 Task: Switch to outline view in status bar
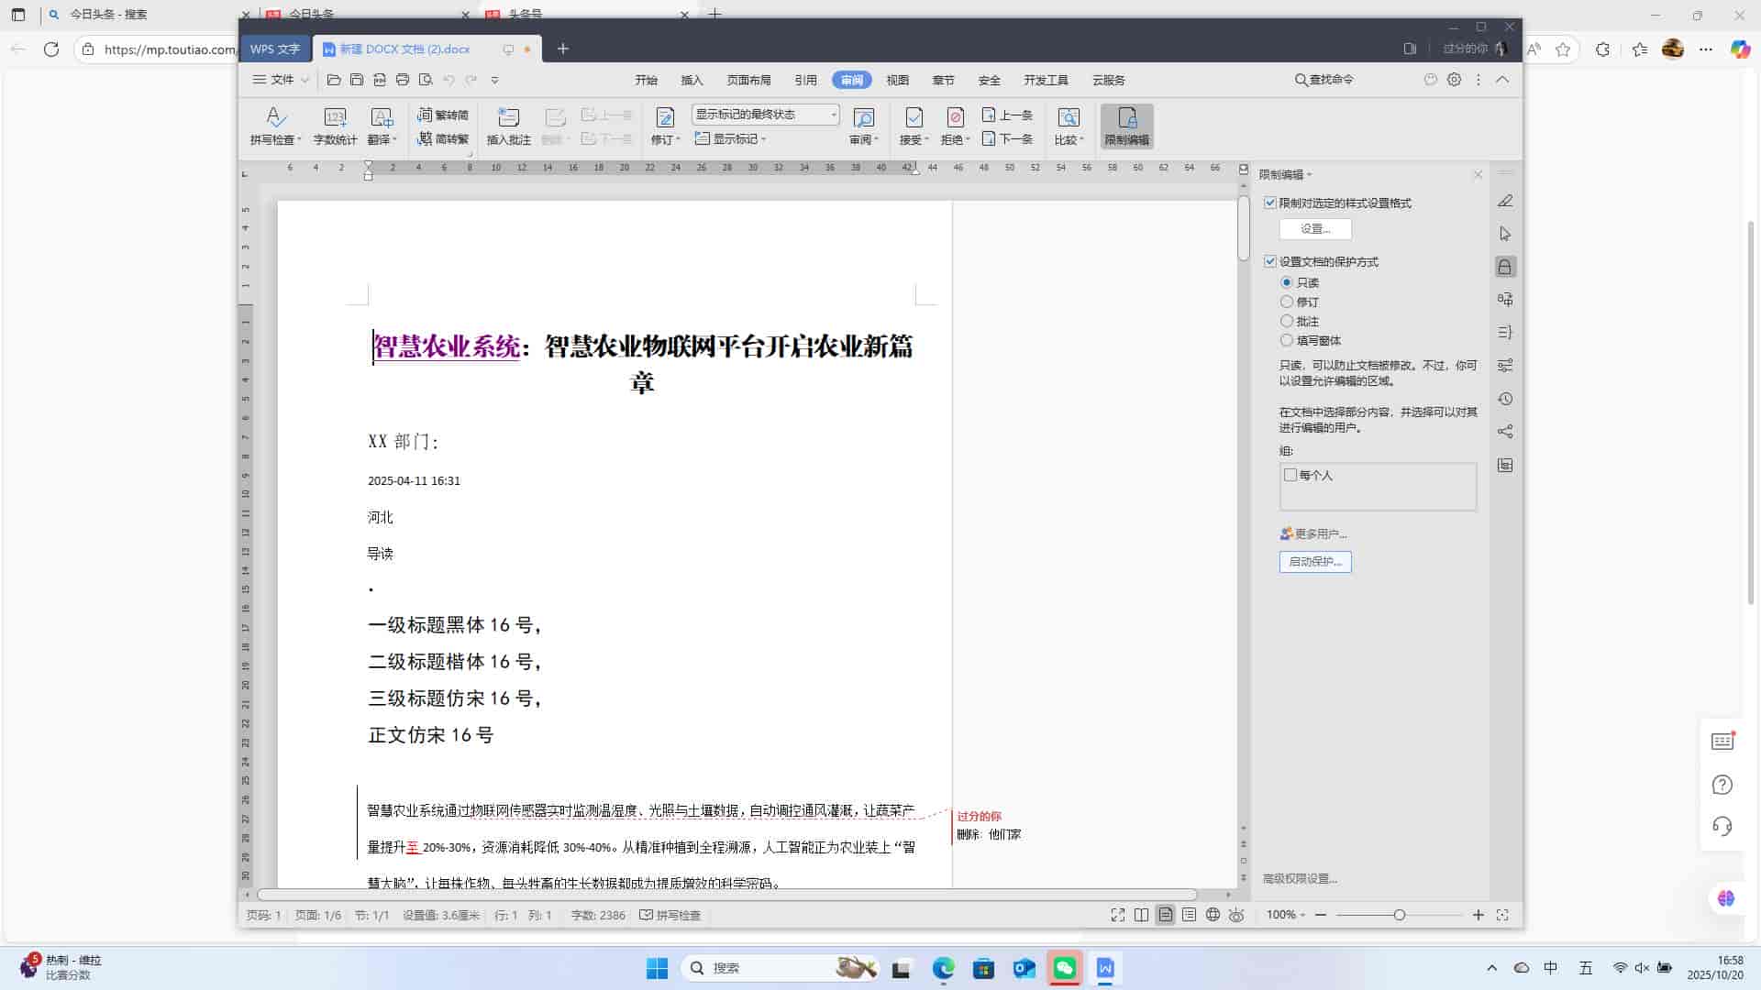1189,915
